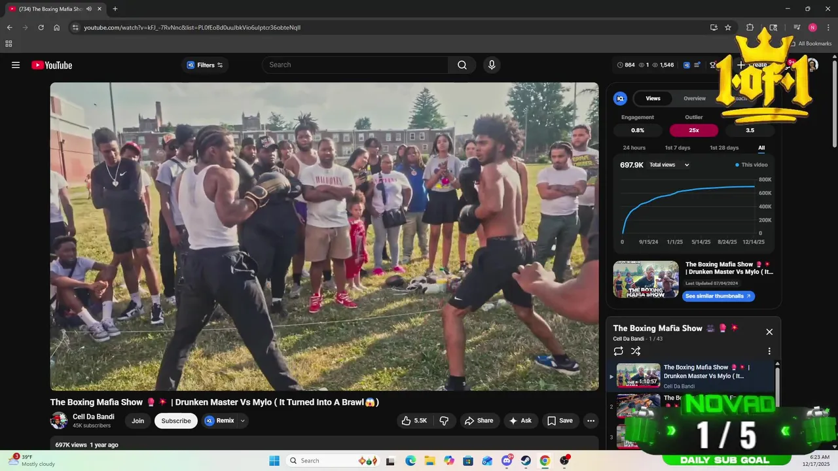This screenshot has width=838, height=471.
Task: Open Chrome home page button
Action: pyautogui.click(x=57, y=27)
